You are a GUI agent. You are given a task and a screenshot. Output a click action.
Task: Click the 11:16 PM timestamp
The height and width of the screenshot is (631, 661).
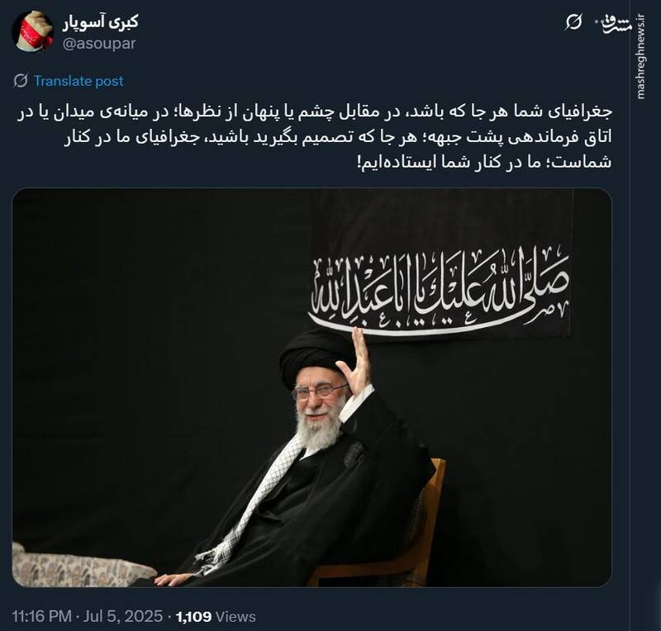coord(42,616)
